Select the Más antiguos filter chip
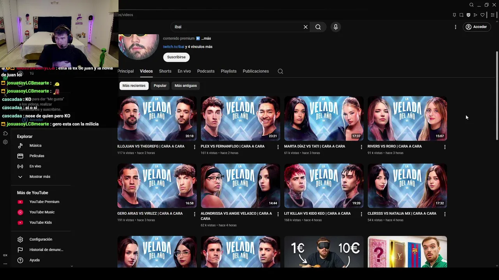The width and height of the screenshot is (499, 280). point(186,86)
